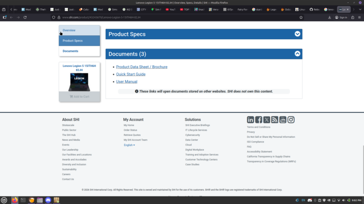The width and height of the screenshot is (364, 204).
Task: Open the Linux Mint start menu
Action: click(x=4, y=200)
